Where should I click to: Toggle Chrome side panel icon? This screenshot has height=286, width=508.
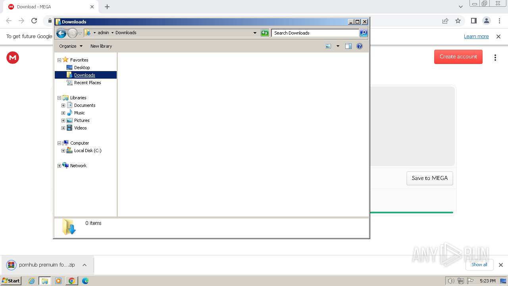[x=474, y=21]
